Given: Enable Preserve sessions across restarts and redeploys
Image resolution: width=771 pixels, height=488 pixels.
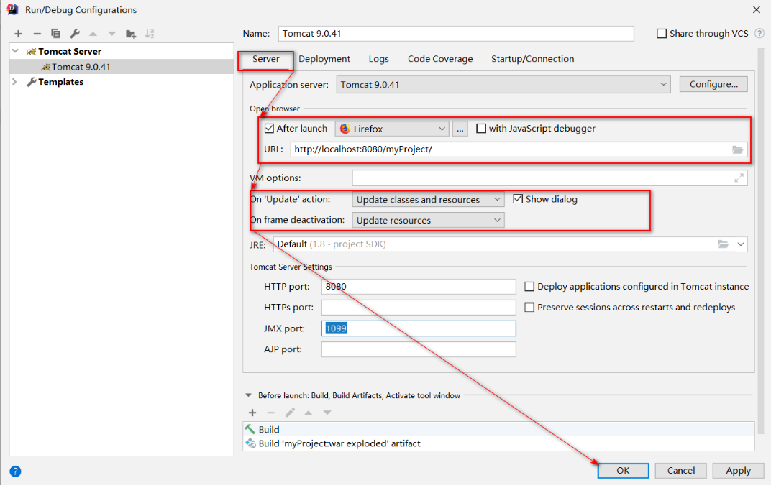Looking at the screenshot, I should click(529, 307).
